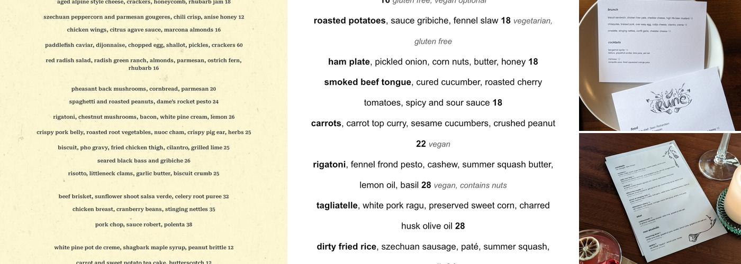Click the 'dirty fried rice' dish heading

tap(346, 247)
